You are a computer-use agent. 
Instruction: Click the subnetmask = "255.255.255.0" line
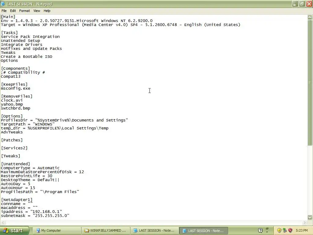(x=35, y=216)
